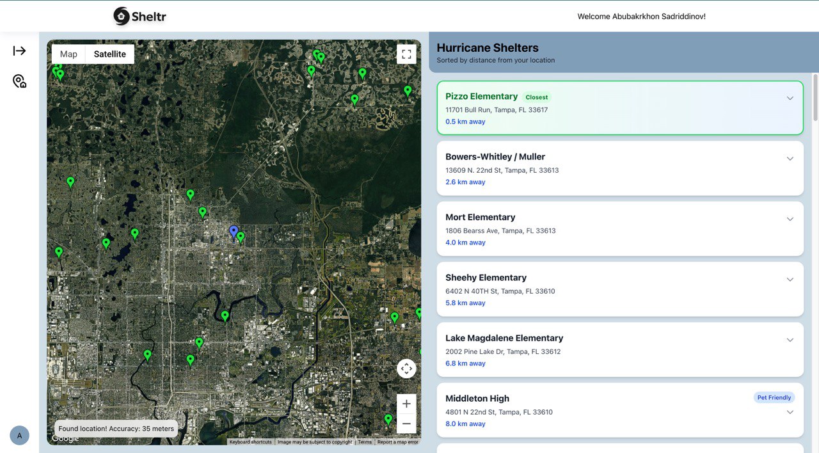819x453 pixels.
Task: Click address 4801 N 22nd St
Action: coord(499,413)
